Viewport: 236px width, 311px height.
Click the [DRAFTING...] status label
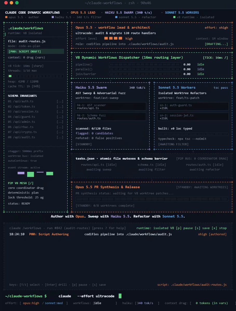click(216, 44)
